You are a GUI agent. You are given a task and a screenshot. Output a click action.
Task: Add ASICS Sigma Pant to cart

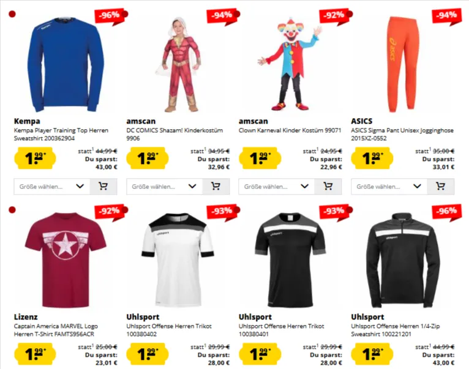(x=441, y=187)
